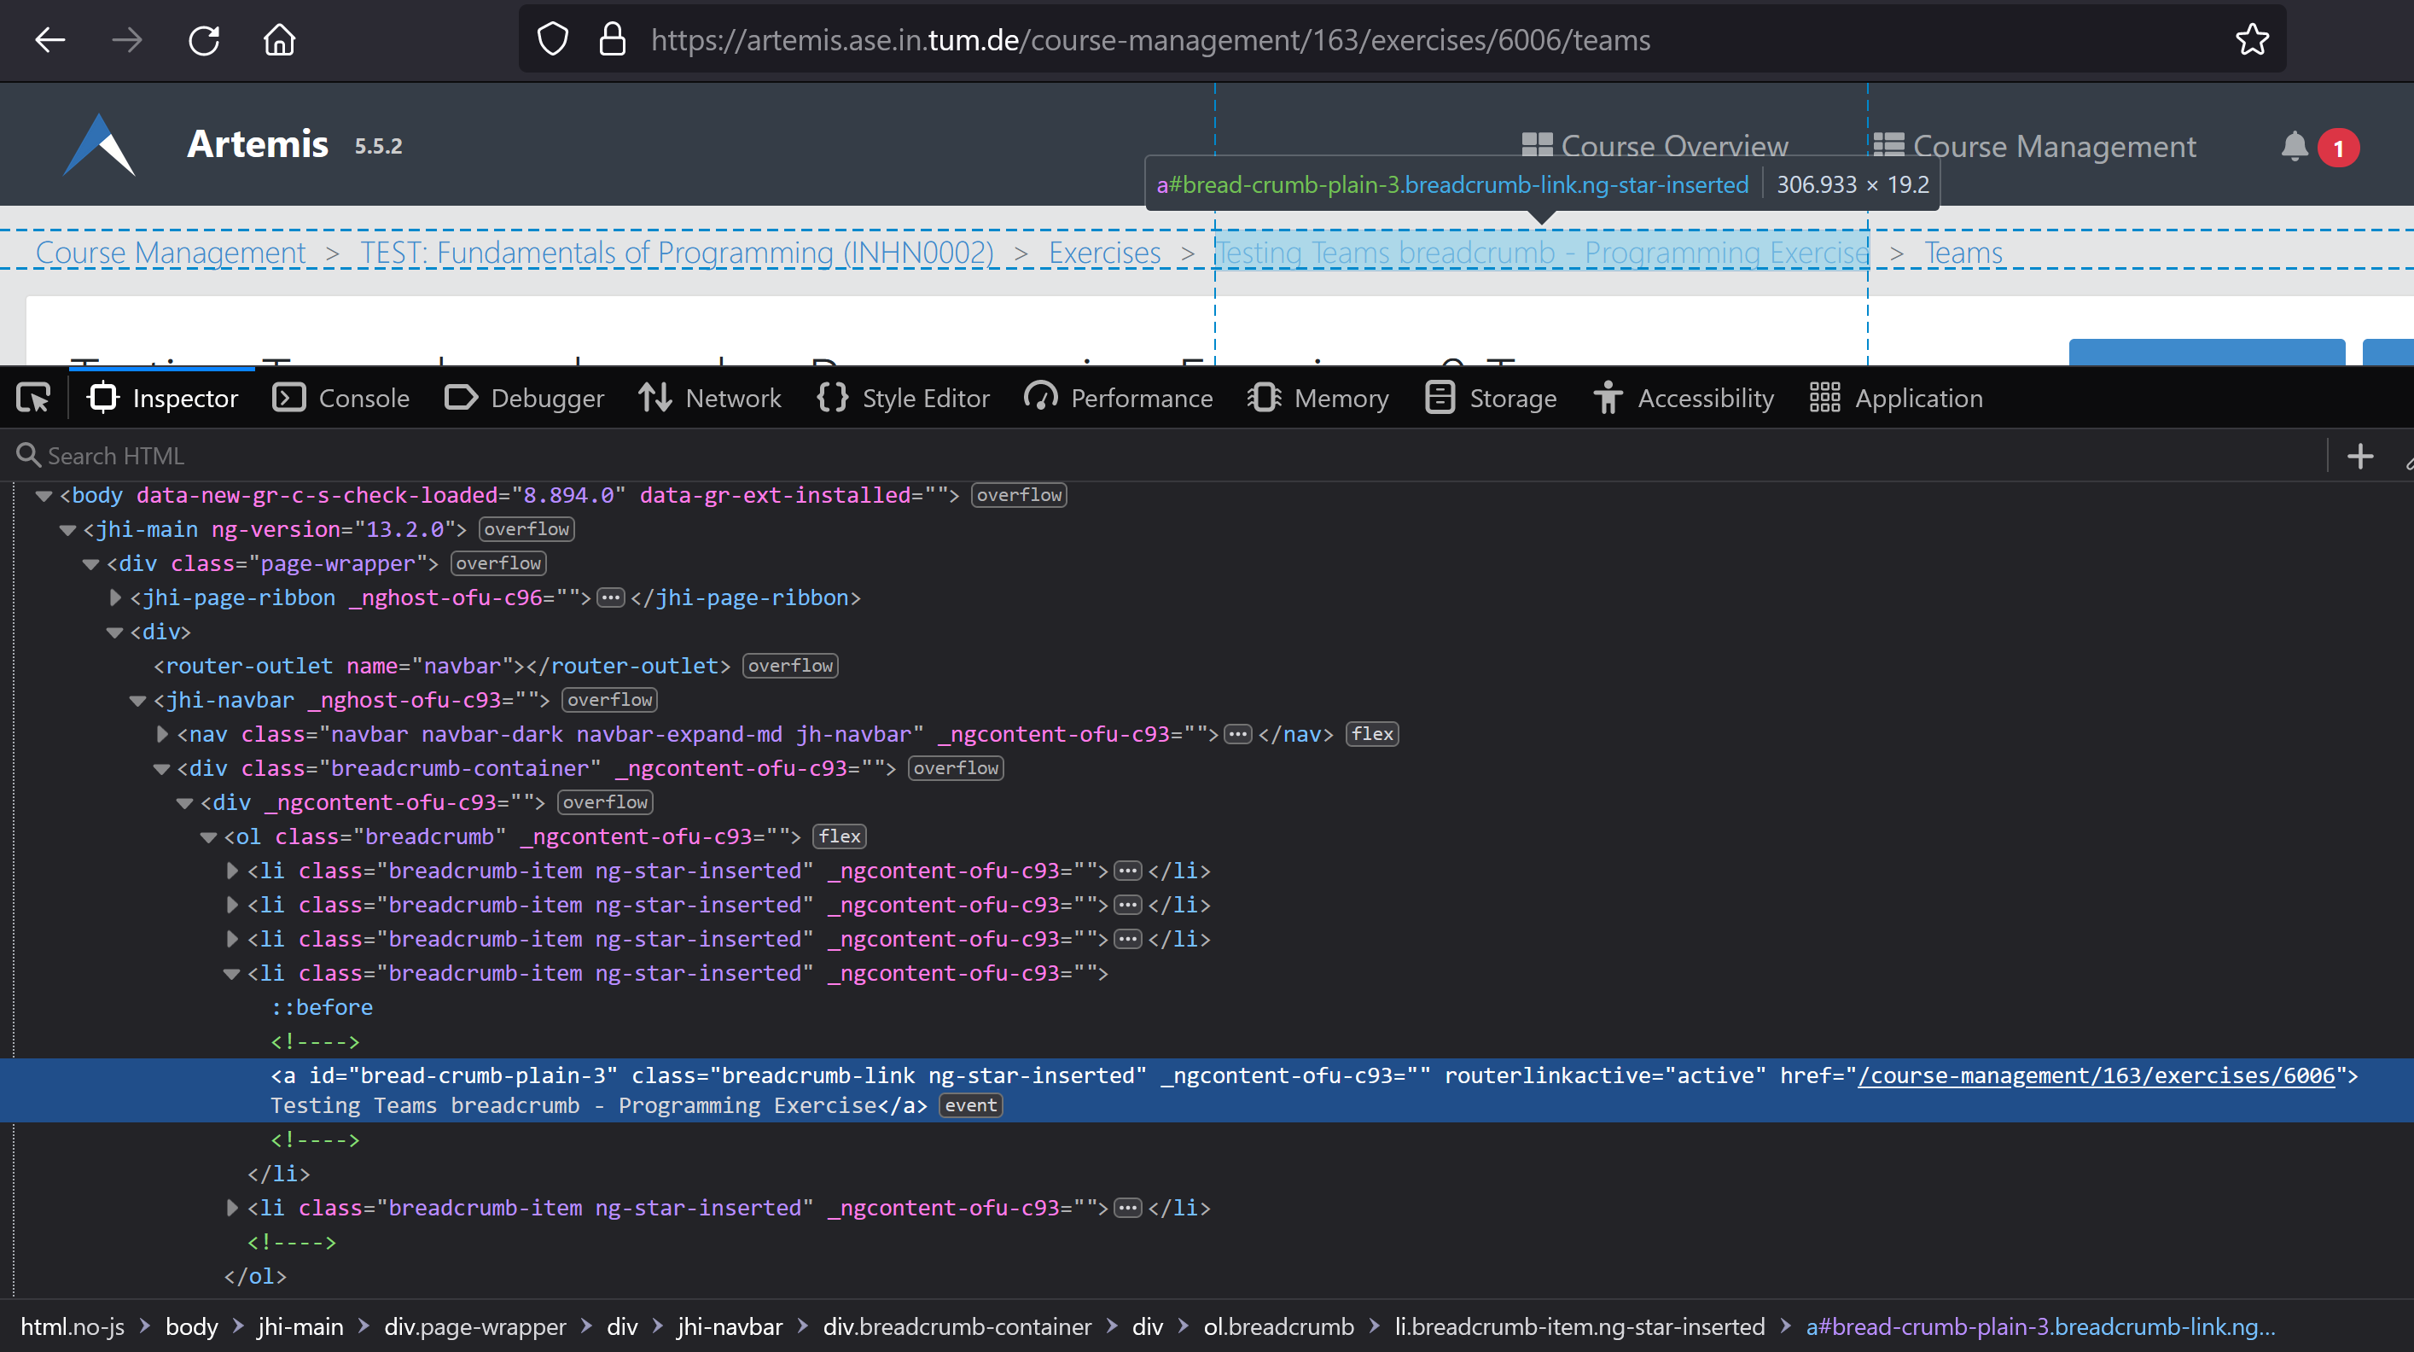The height and width of the screenshot is (1352, 2414).
Task: Click the event badge on the anchor element
Action: point(971,1105)
